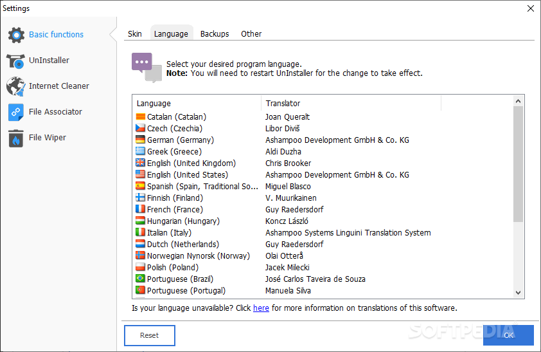Screen dimensions: 541x352
Task: Click the Internet Cleaner globe icon
Action: tap(15, 86)
